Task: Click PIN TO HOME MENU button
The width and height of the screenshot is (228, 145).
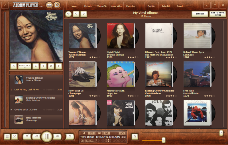Action: point(218,14)
